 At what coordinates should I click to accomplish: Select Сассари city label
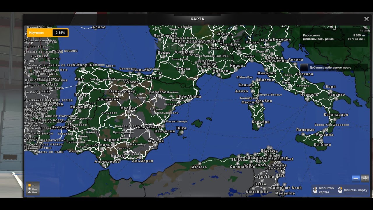[x=250, y=102]
